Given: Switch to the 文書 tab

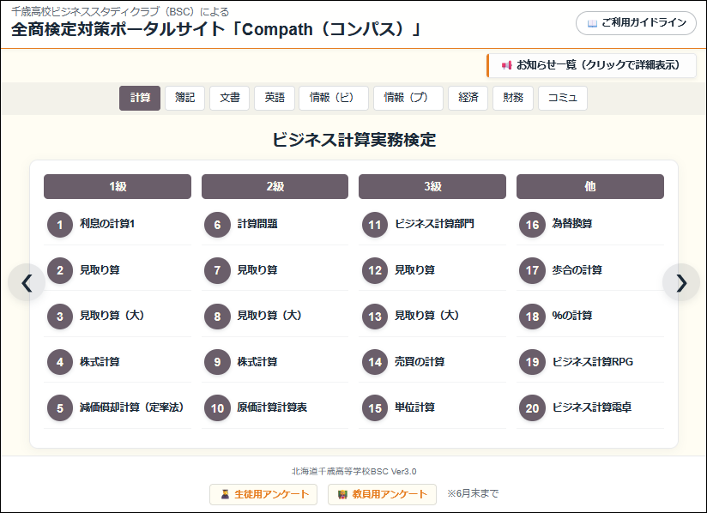Looking at the screenshot, I should (229, 98).
